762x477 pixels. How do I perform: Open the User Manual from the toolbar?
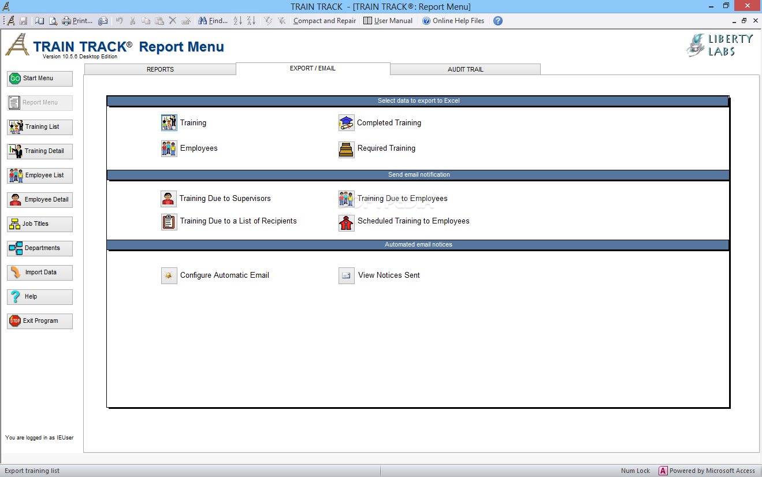[388, 21]
